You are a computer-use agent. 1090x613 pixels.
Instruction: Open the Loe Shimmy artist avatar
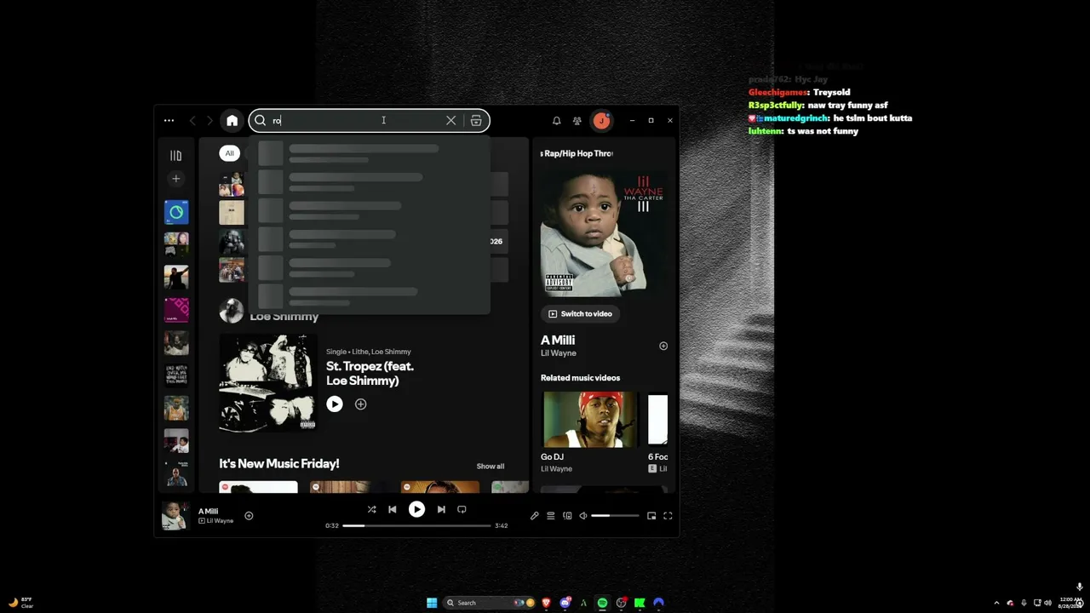[x=231, y=311]
